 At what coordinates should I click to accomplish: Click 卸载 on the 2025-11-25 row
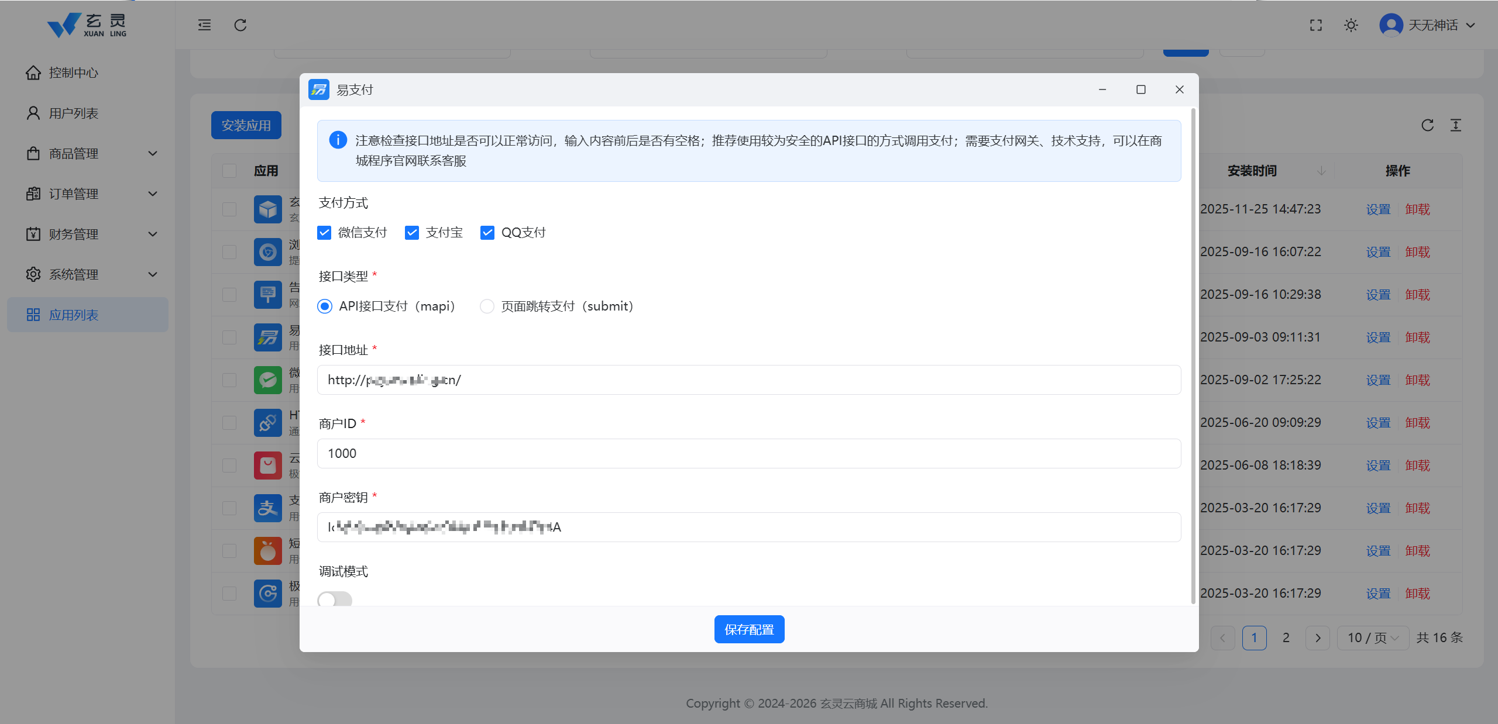(x=1417, y=209)
